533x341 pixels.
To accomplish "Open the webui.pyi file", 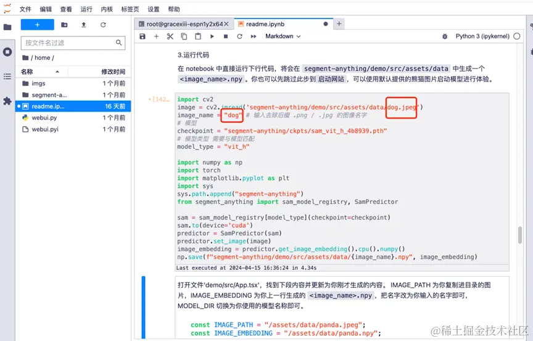I will (73, 129).
